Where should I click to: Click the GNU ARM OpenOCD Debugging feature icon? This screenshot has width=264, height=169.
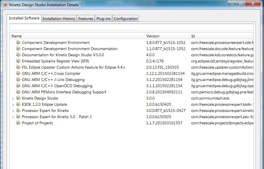pyautogui.click(x=18, y=86)
